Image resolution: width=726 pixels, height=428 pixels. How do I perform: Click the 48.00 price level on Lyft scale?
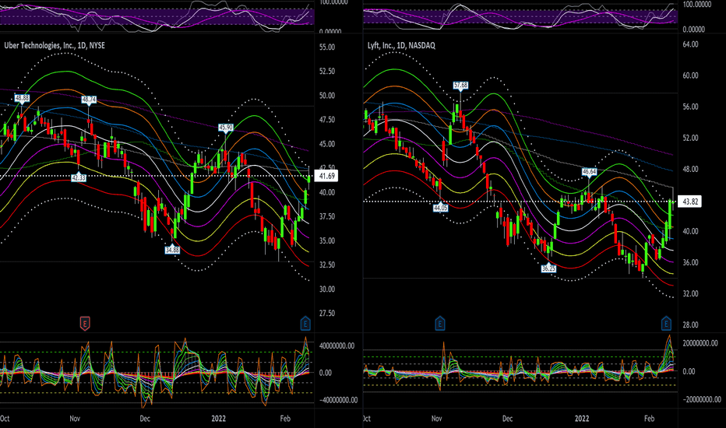[x=690, y=170]
